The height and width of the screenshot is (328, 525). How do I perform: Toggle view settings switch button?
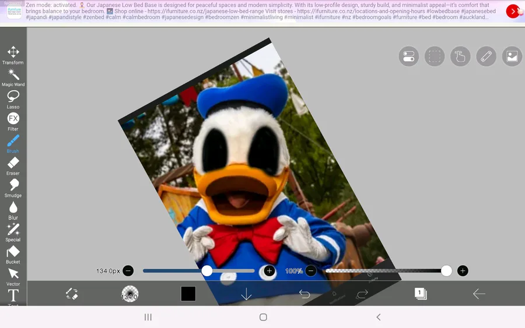tap(408, 56)
